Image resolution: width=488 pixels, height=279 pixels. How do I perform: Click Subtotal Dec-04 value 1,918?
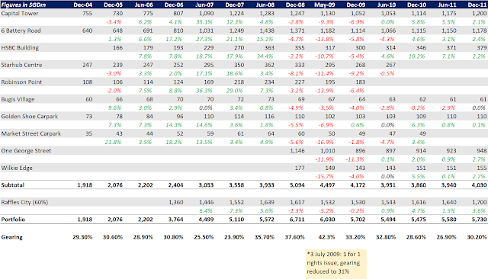tap(85, 184)
